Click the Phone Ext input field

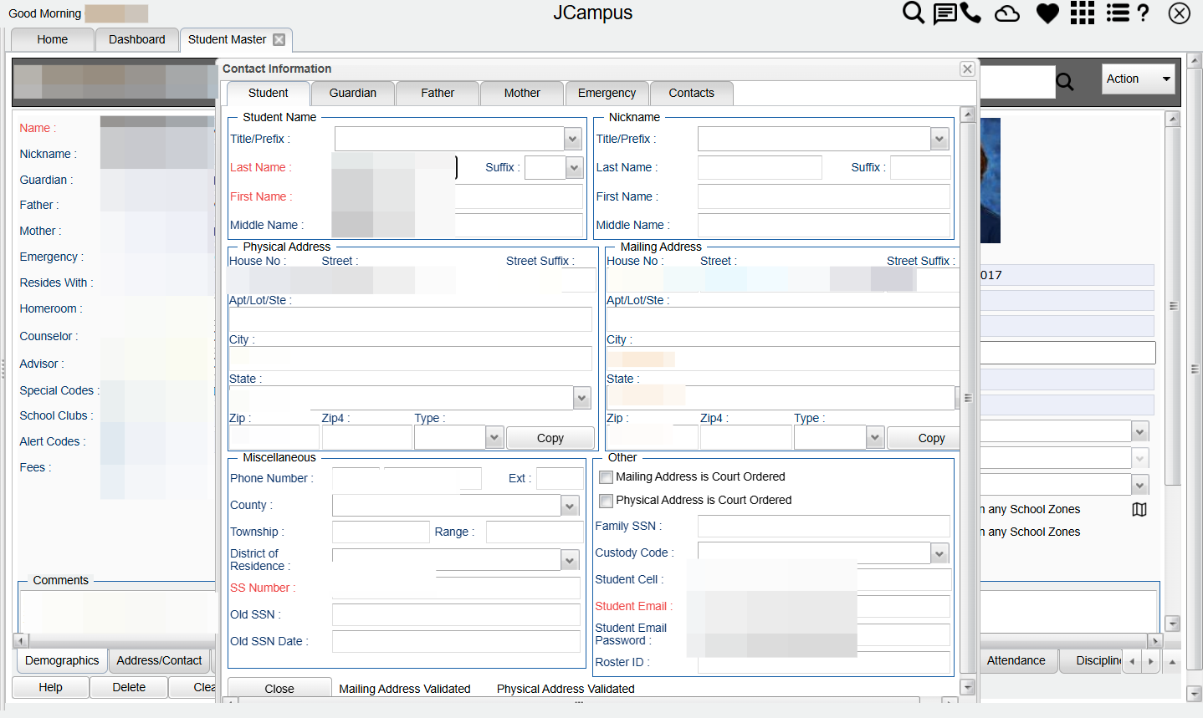[x=560, y=478]
